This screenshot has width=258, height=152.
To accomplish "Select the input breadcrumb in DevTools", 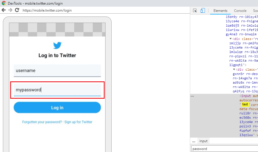I will tap(203, 141).
